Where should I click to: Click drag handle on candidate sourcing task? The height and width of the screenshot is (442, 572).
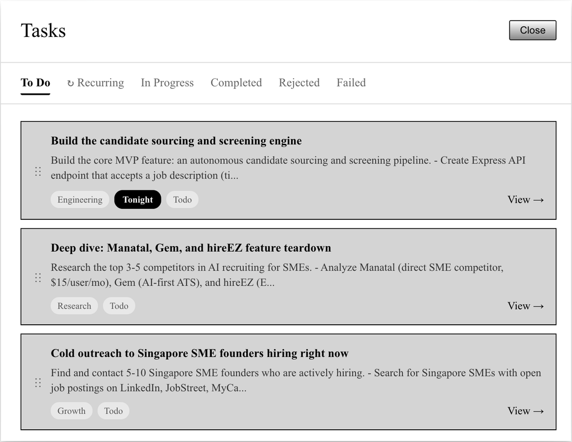point(38,171)
